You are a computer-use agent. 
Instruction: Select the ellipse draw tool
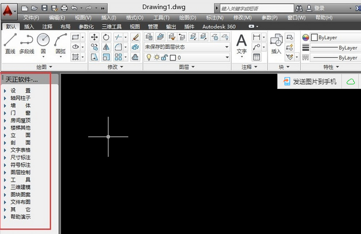pos(75,47)
